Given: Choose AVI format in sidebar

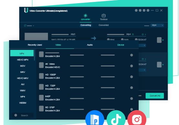Looking at the screenshot, I should coord(23,85).
